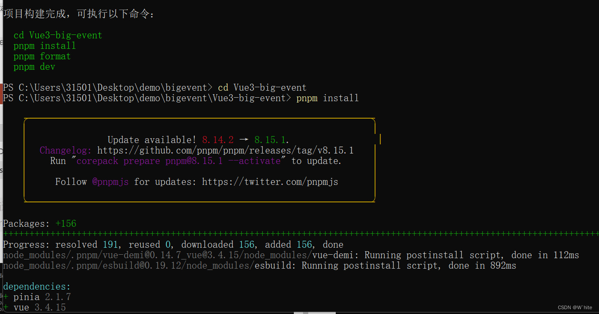Click the 'corepack prepare pnpm@8.15.1 --activate' command

[179, 161]
